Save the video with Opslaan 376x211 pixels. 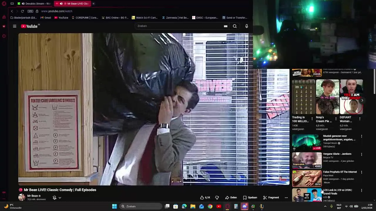click(x=250, y=198)
